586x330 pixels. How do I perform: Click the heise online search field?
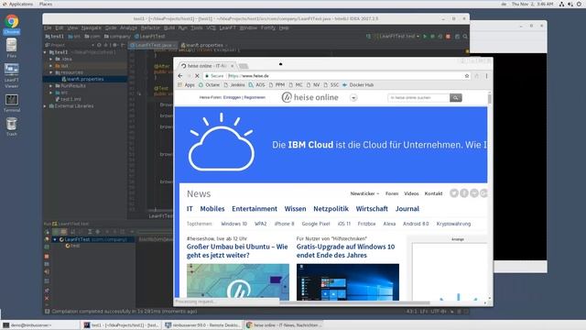(x=418, y=98)
